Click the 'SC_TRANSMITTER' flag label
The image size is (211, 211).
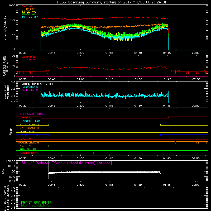click(x=31, y=128)
